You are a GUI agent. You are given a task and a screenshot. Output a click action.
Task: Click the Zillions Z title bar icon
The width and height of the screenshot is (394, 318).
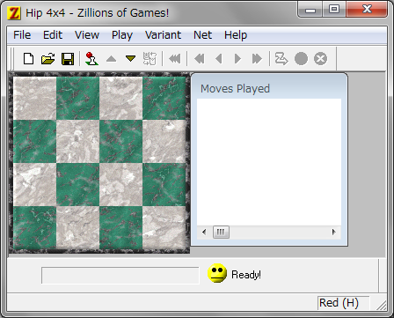pos(14,13)
